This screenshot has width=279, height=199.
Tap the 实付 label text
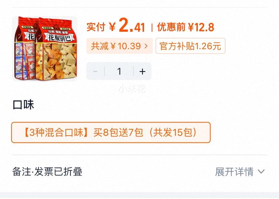click(x=96, y=27)
